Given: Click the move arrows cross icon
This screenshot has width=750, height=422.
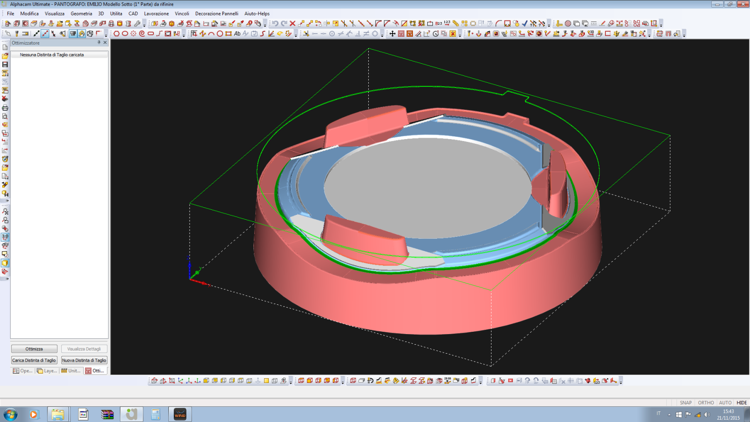Looking at the screenshot, I should coord(392,33).
